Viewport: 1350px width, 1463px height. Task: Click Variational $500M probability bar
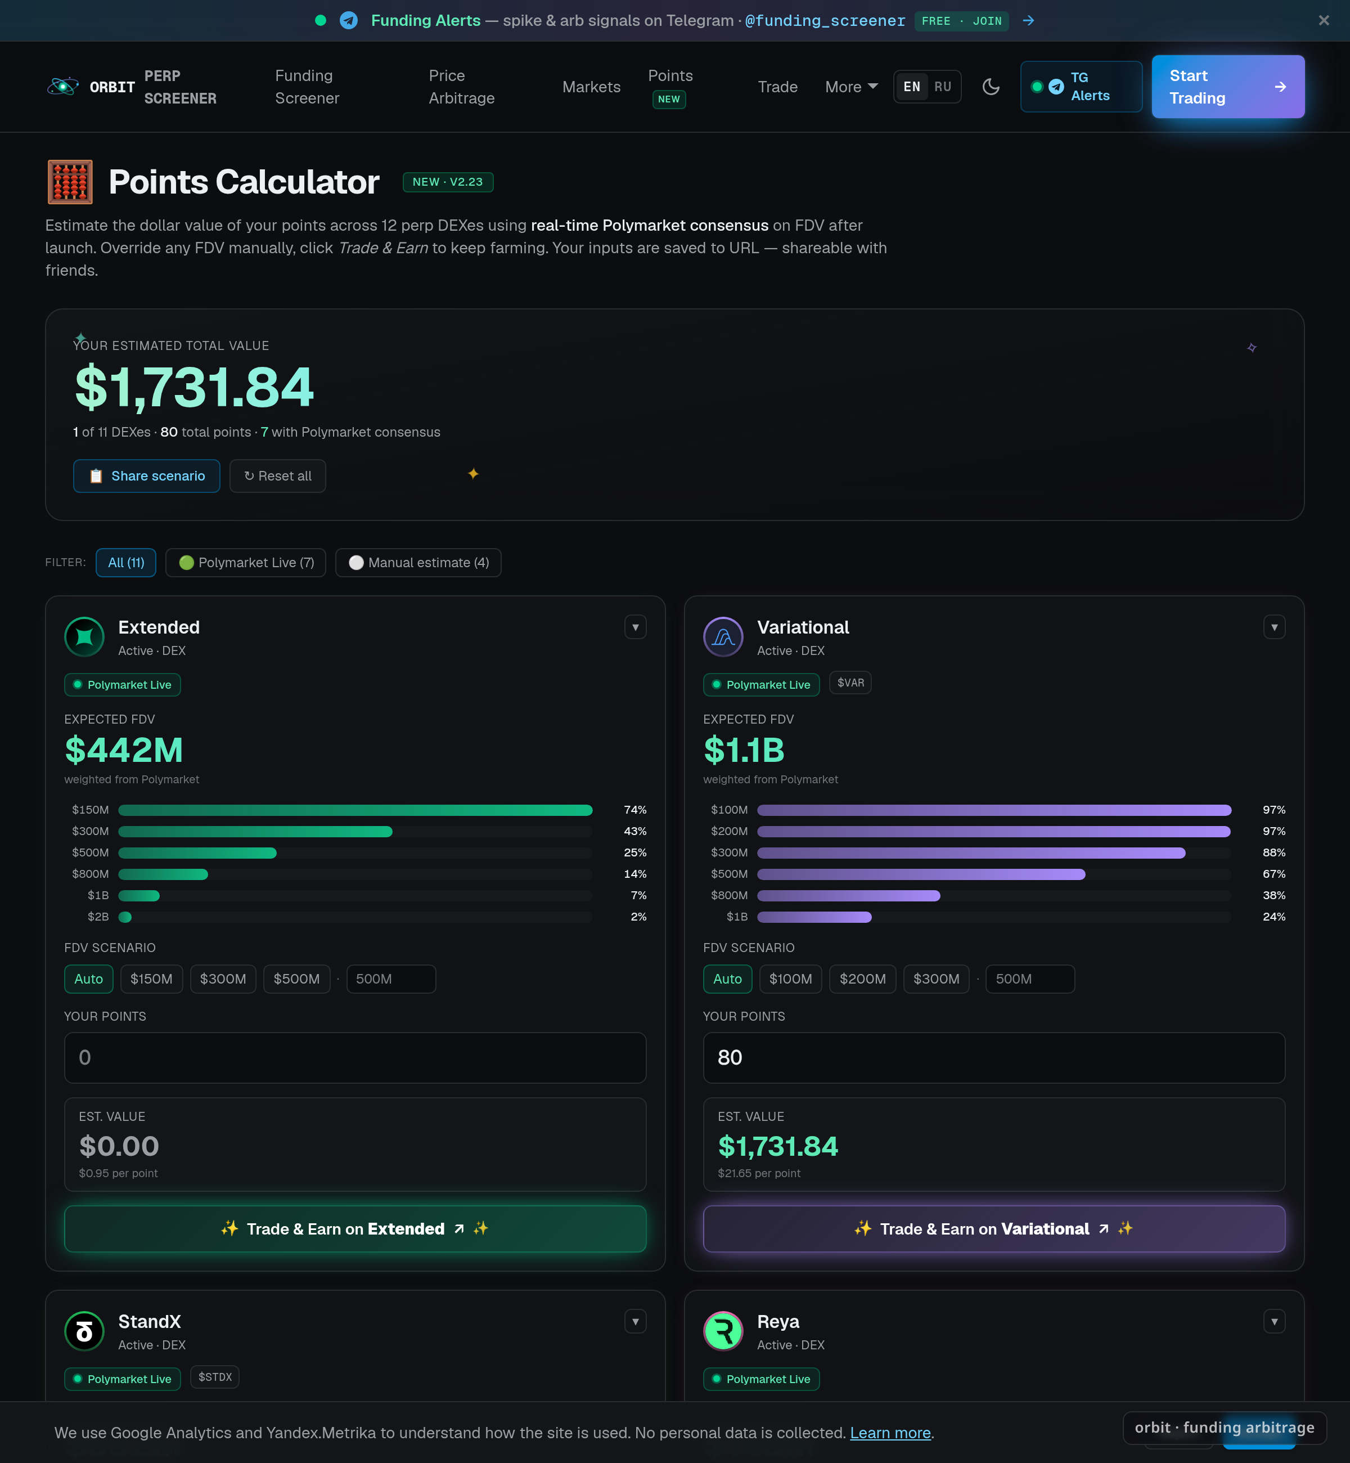pos(993,874)
